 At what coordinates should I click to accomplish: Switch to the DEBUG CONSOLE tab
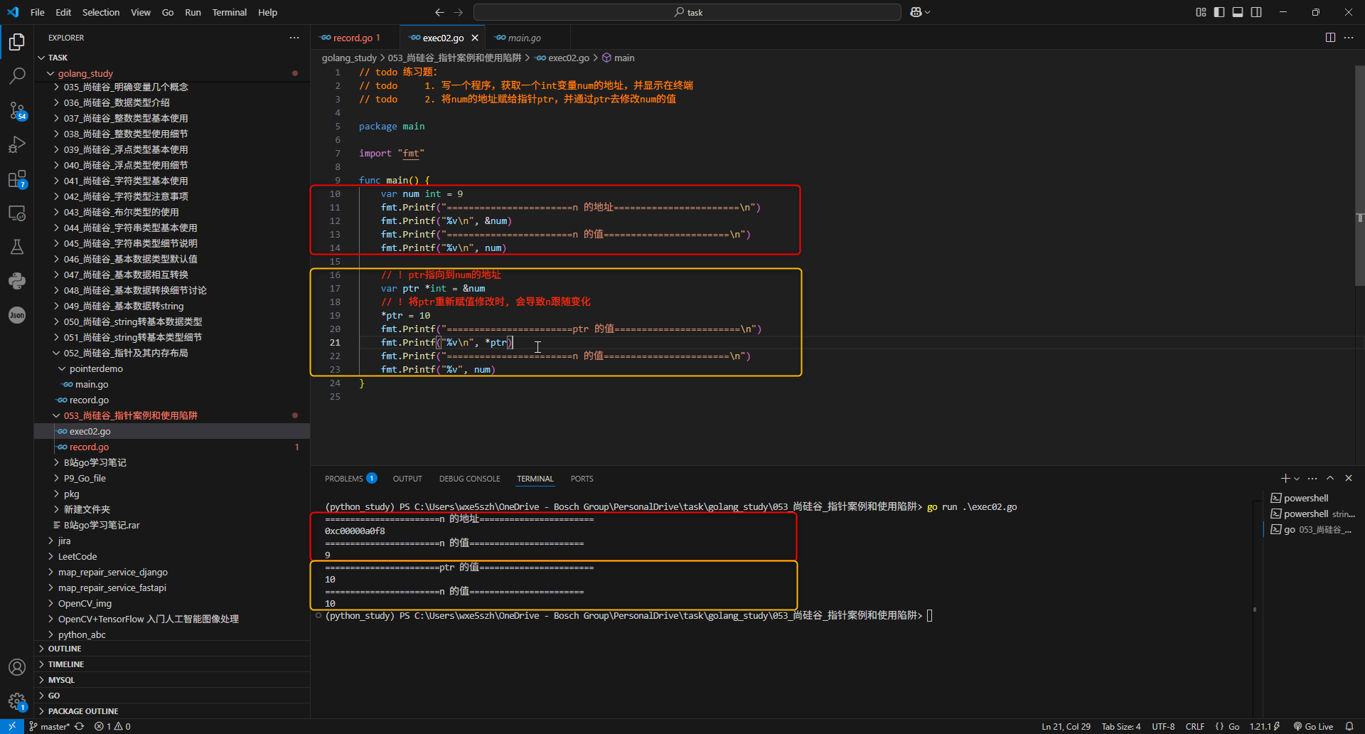point(469,479)
